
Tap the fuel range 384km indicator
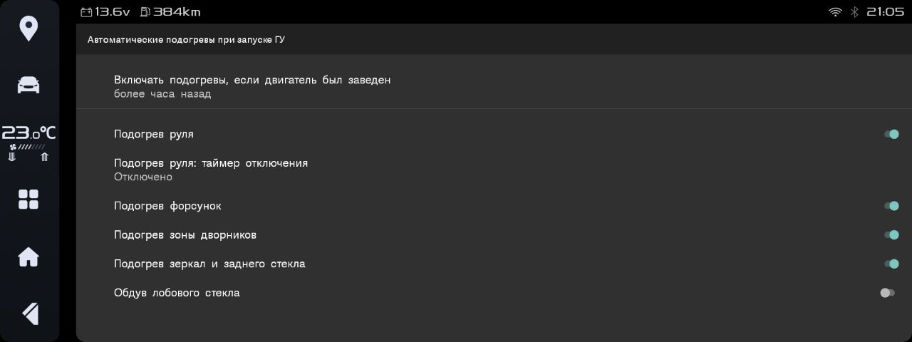click(170, 12)
